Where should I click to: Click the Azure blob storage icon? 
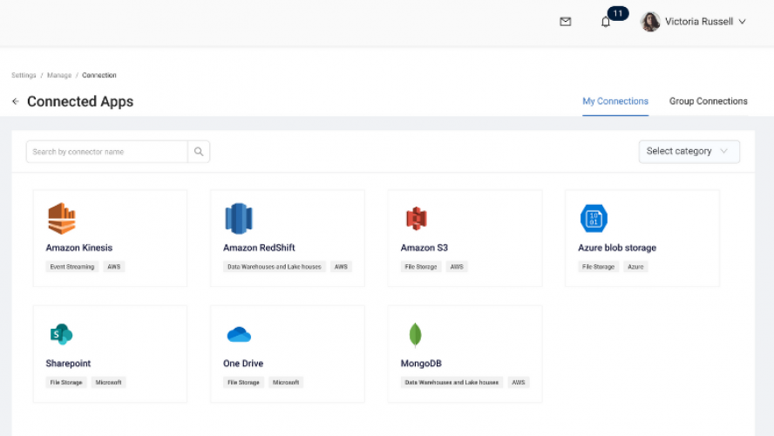point(594,218)
